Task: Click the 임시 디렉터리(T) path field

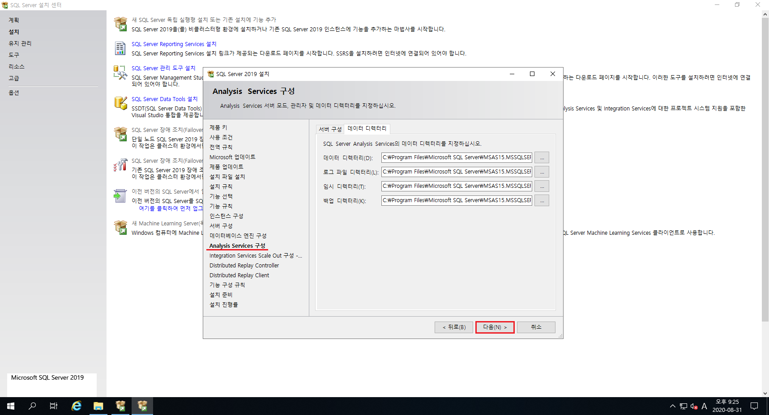Action: (x=457, y=186)
